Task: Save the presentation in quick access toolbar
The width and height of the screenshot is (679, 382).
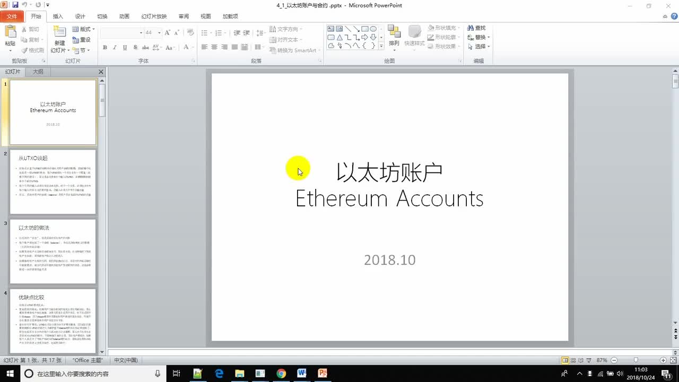Action: [15, 5]
